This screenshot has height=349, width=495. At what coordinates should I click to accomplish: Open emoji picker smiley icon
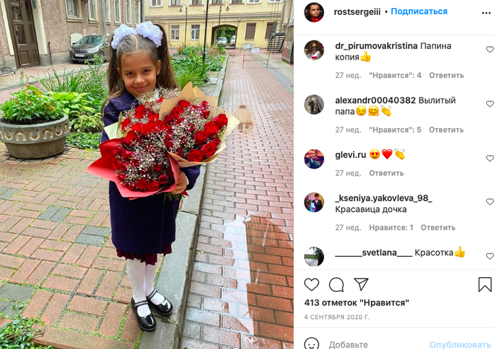click(x=312, y=344)
